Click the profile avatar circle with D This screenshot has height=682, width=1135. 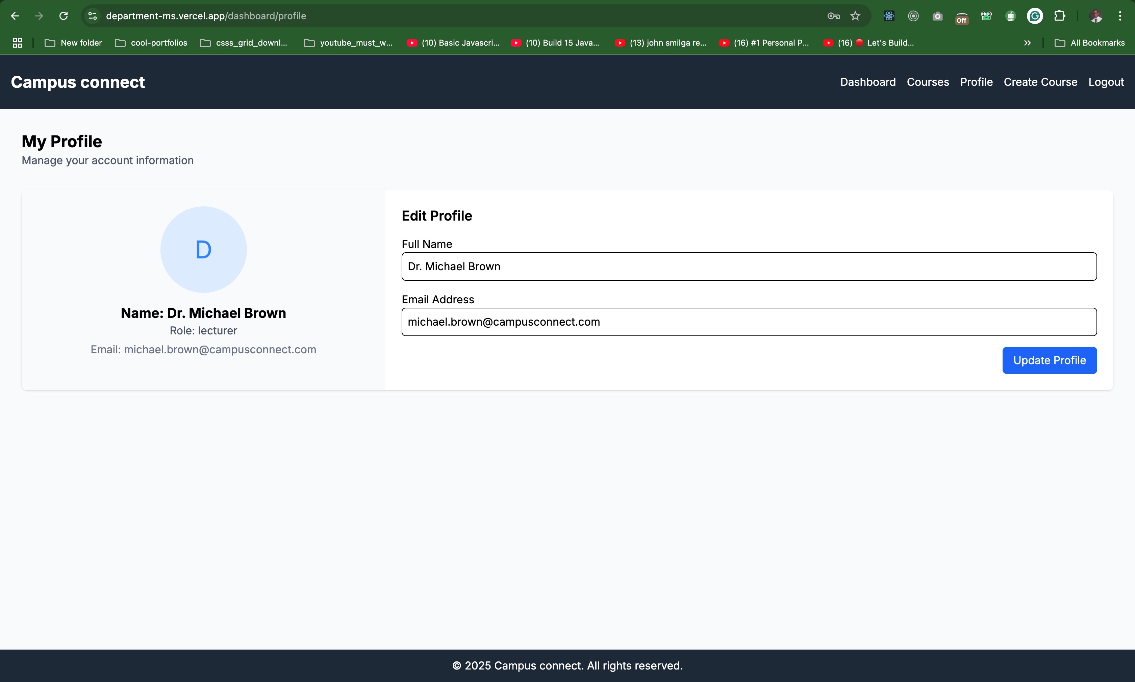point(203,250)
